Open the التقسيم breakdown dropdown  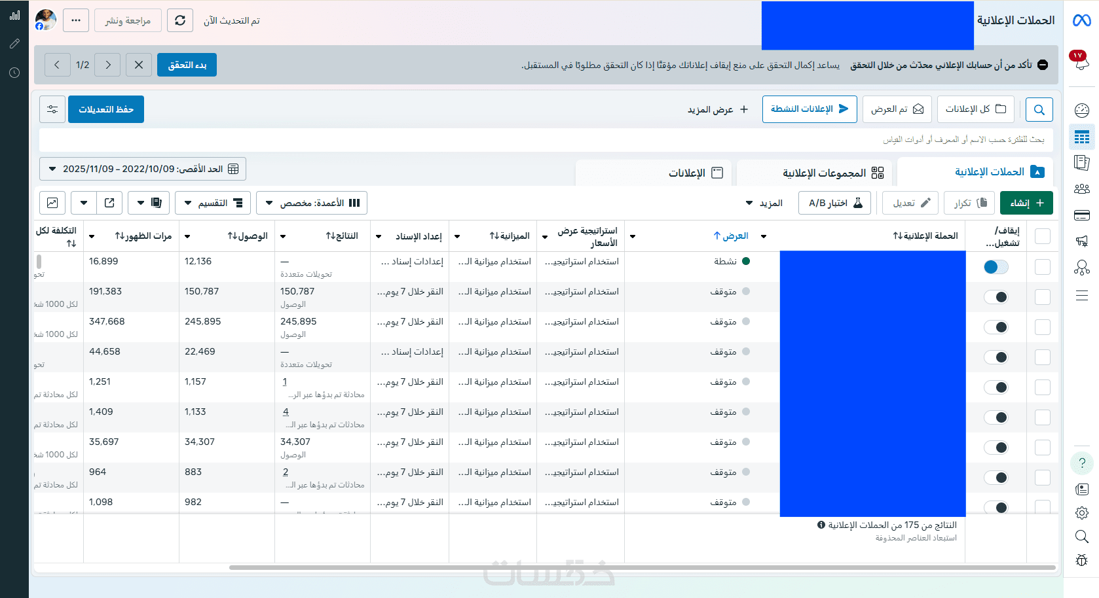point(214,203)
